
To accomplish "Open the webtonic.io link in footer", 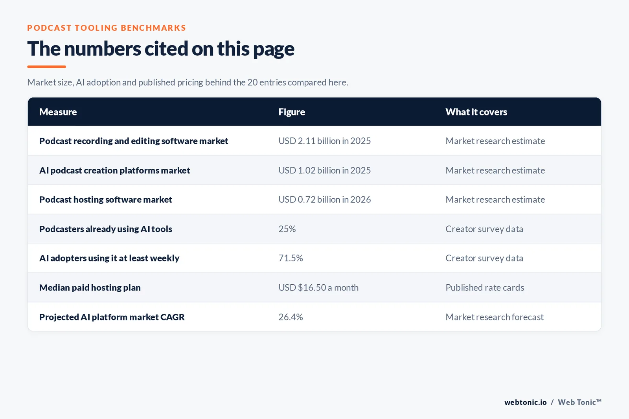I will (526, 402).
